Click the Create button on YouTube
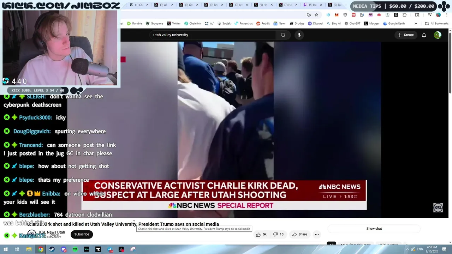Viewport: 452px width, 254px height. click(405, 35)
